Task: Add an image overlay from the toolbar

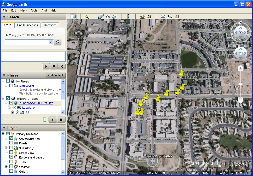Action: [x=115, y=16]
